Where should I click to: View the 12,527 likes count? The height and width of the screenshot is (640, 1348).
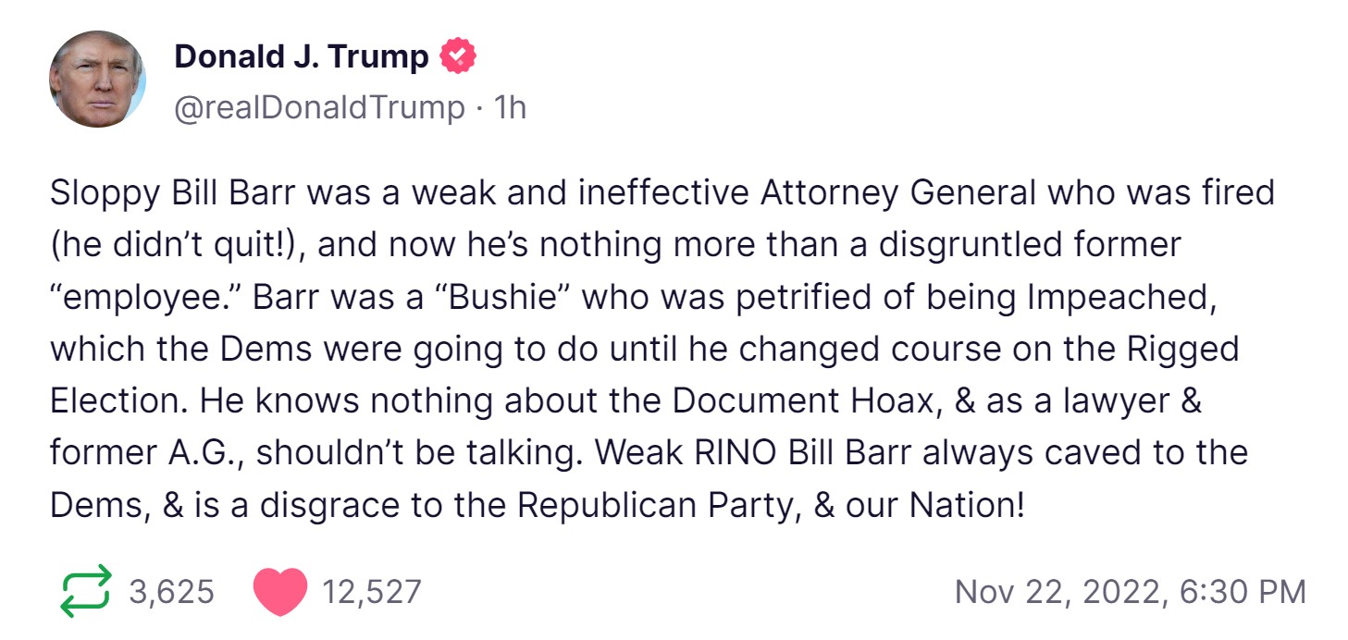pos(371,591)
